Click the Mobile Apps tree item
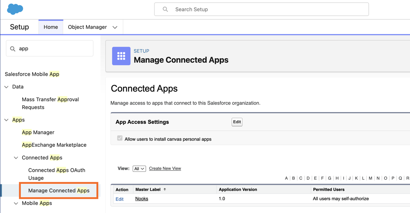 [37, 203]
